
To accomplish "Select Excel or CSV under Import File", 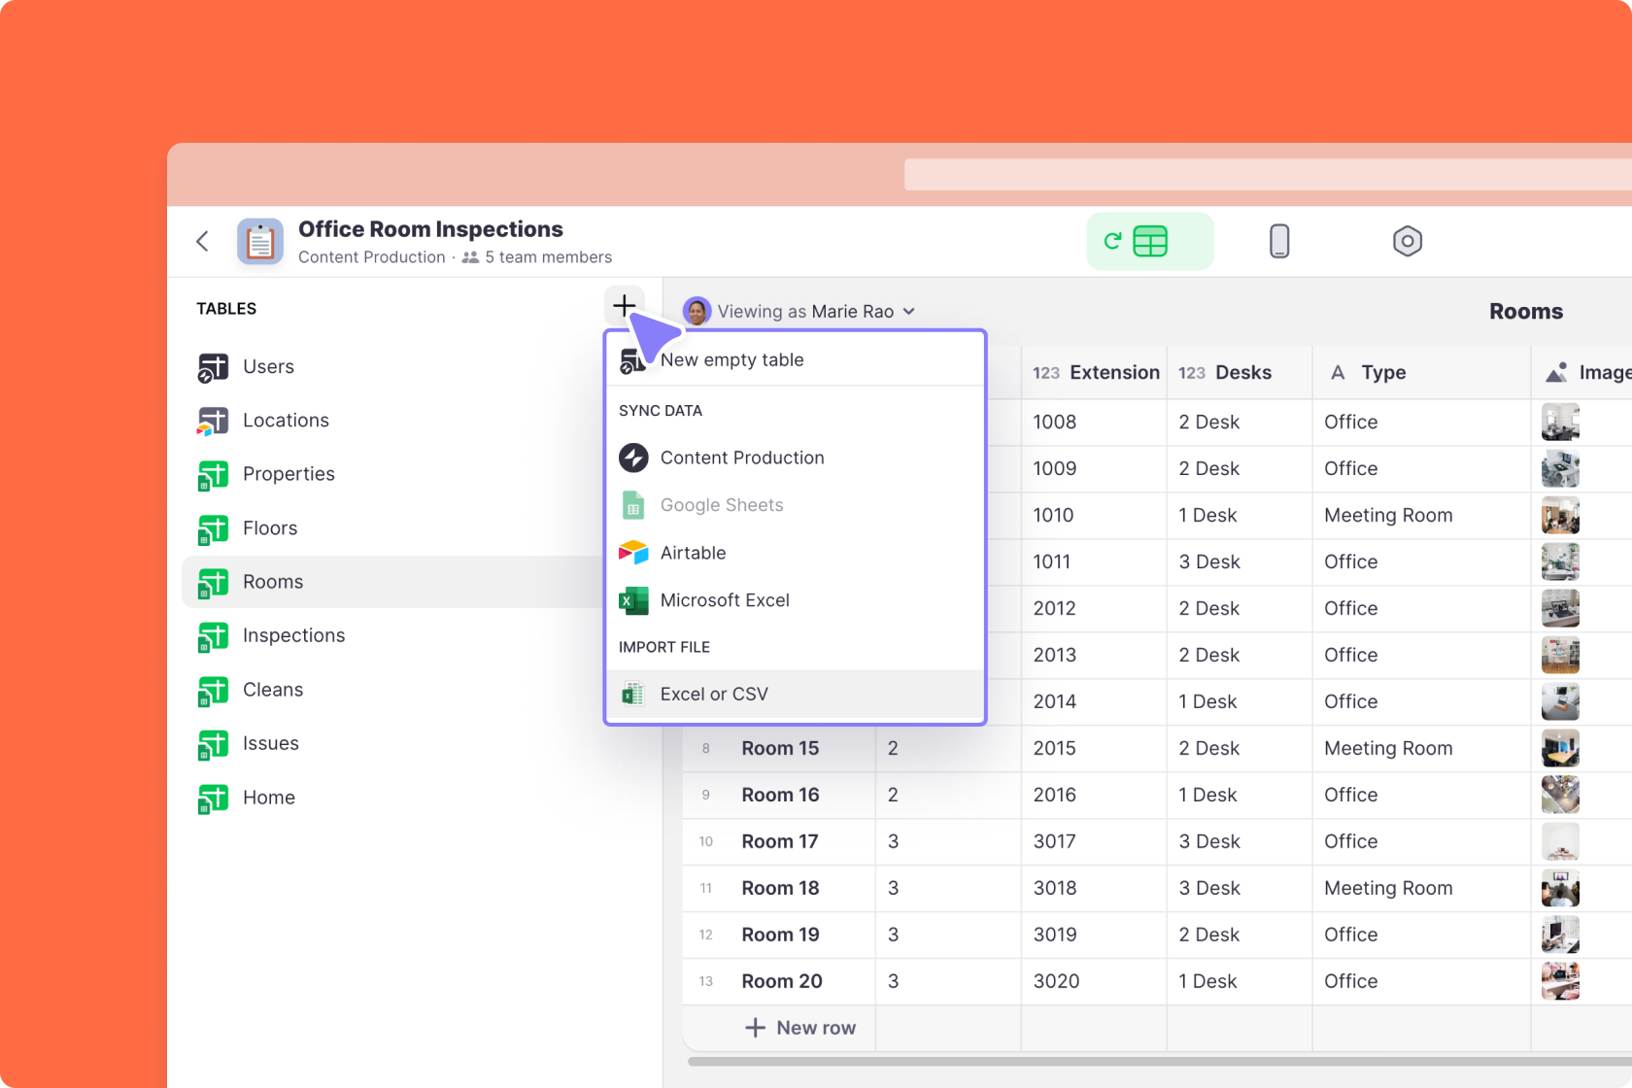I will (x=713, y=694).
